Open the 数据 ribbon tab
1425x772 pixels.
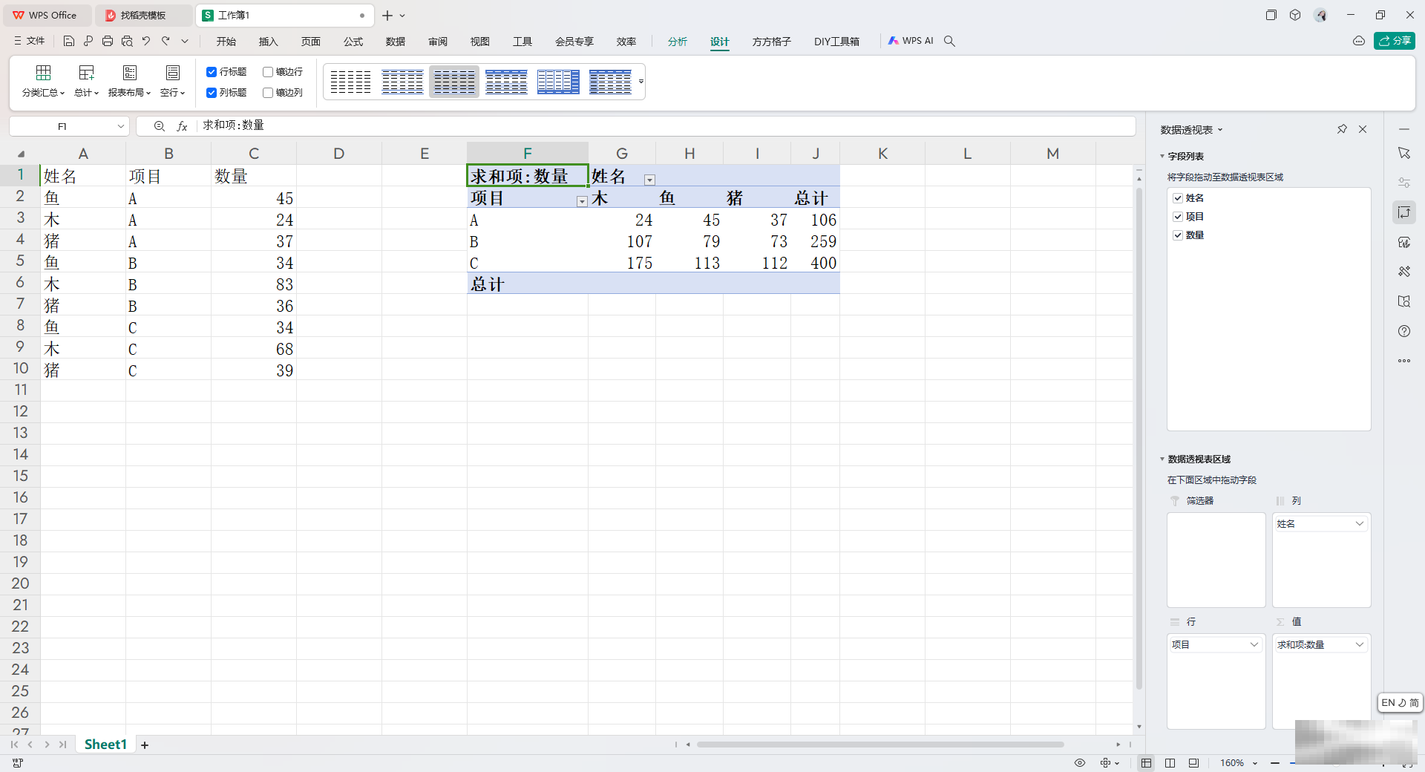tap(395, 42)
